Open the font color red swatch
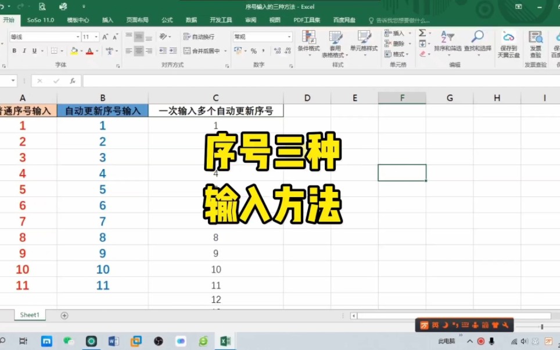 (x=90, y=51)
